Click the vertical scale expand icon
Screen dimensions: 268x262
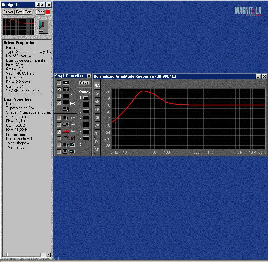pos(68,96)
